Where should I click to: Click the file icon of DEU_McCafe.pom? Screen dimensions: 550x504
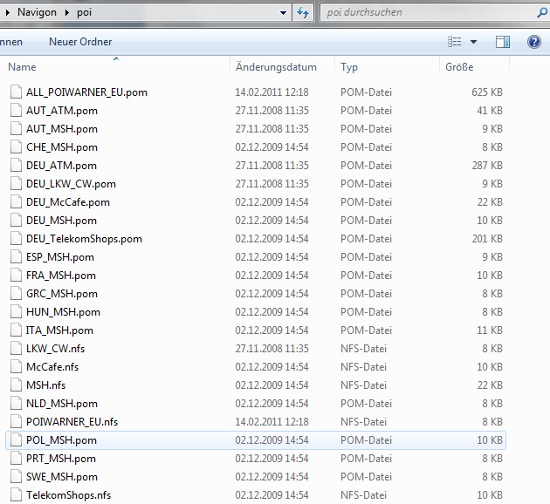pyautogui.click(x=16, y=201)
